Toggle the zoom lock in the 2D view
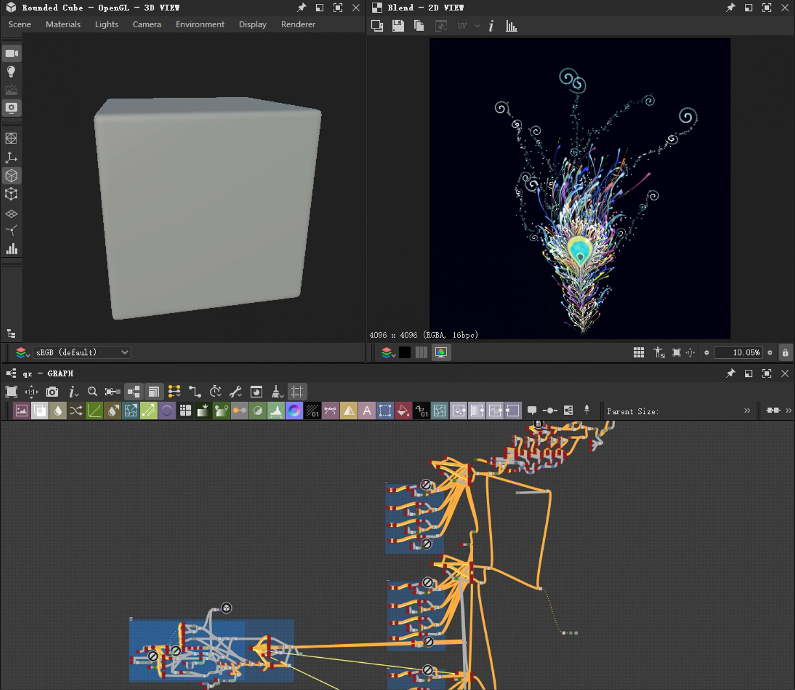 pos(785,352)
